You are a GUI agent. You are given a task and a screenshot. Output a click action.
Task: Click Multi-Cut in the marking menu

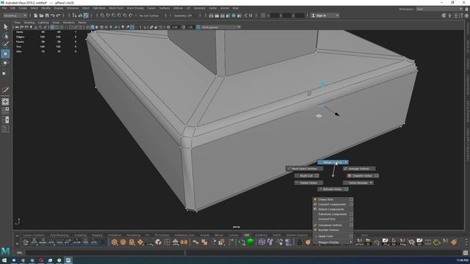point(307,176)
